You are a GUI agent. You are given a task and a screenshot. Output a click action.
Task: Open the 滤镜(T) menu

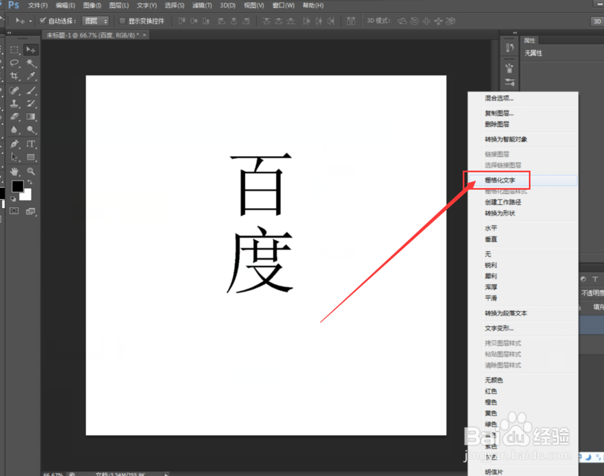pyautogui.click(x=202, y=5)
